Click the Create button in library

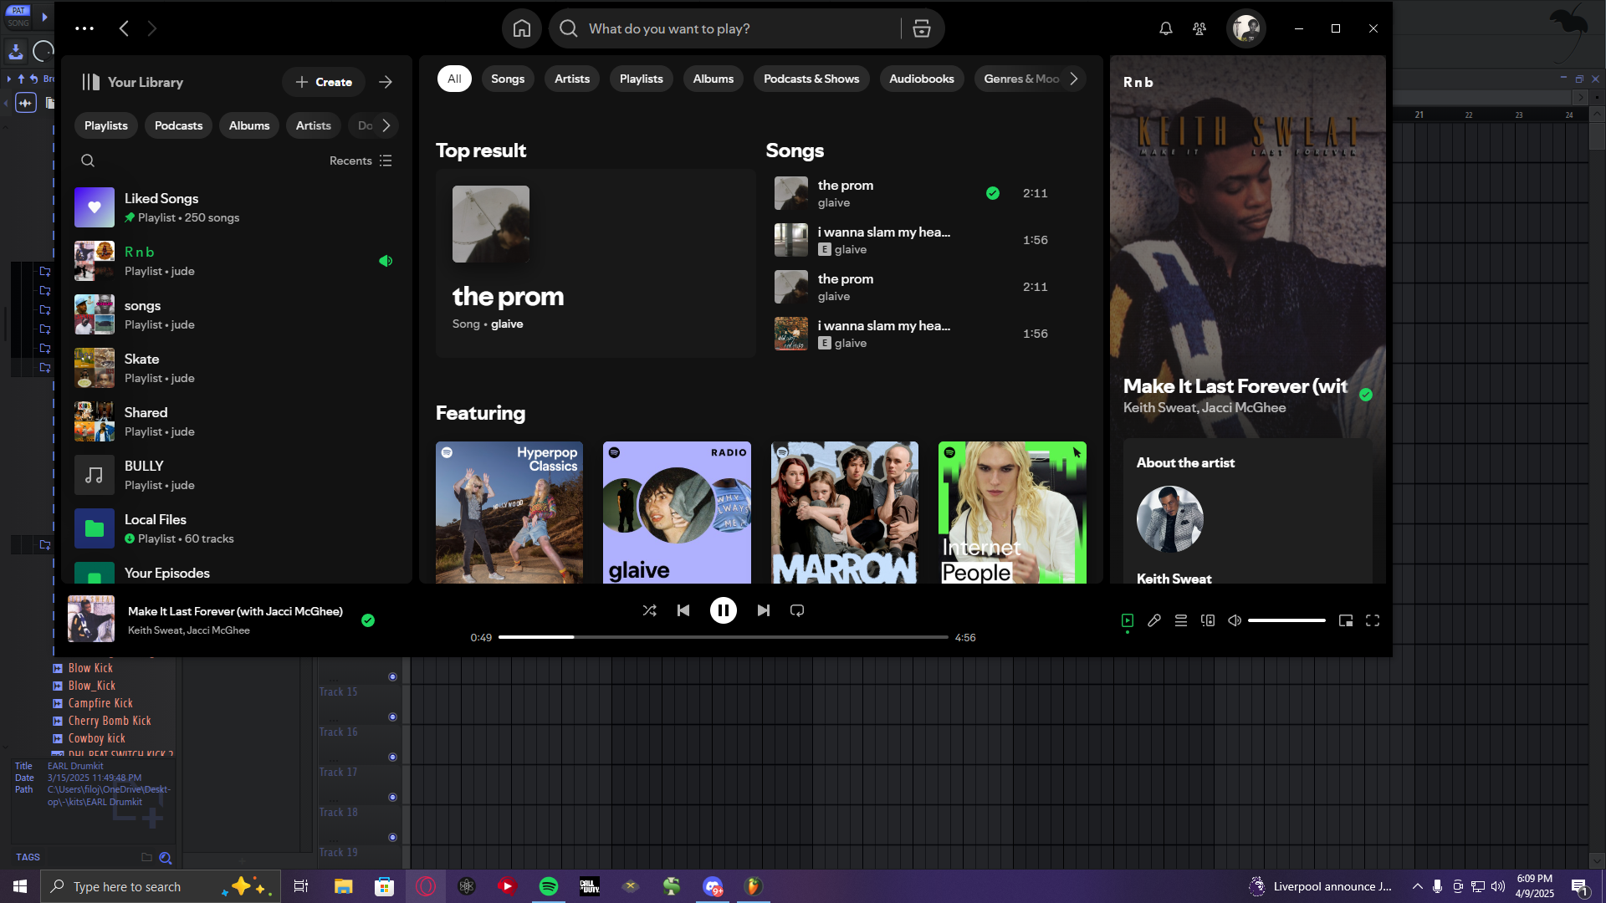click(x=324, y=82)
